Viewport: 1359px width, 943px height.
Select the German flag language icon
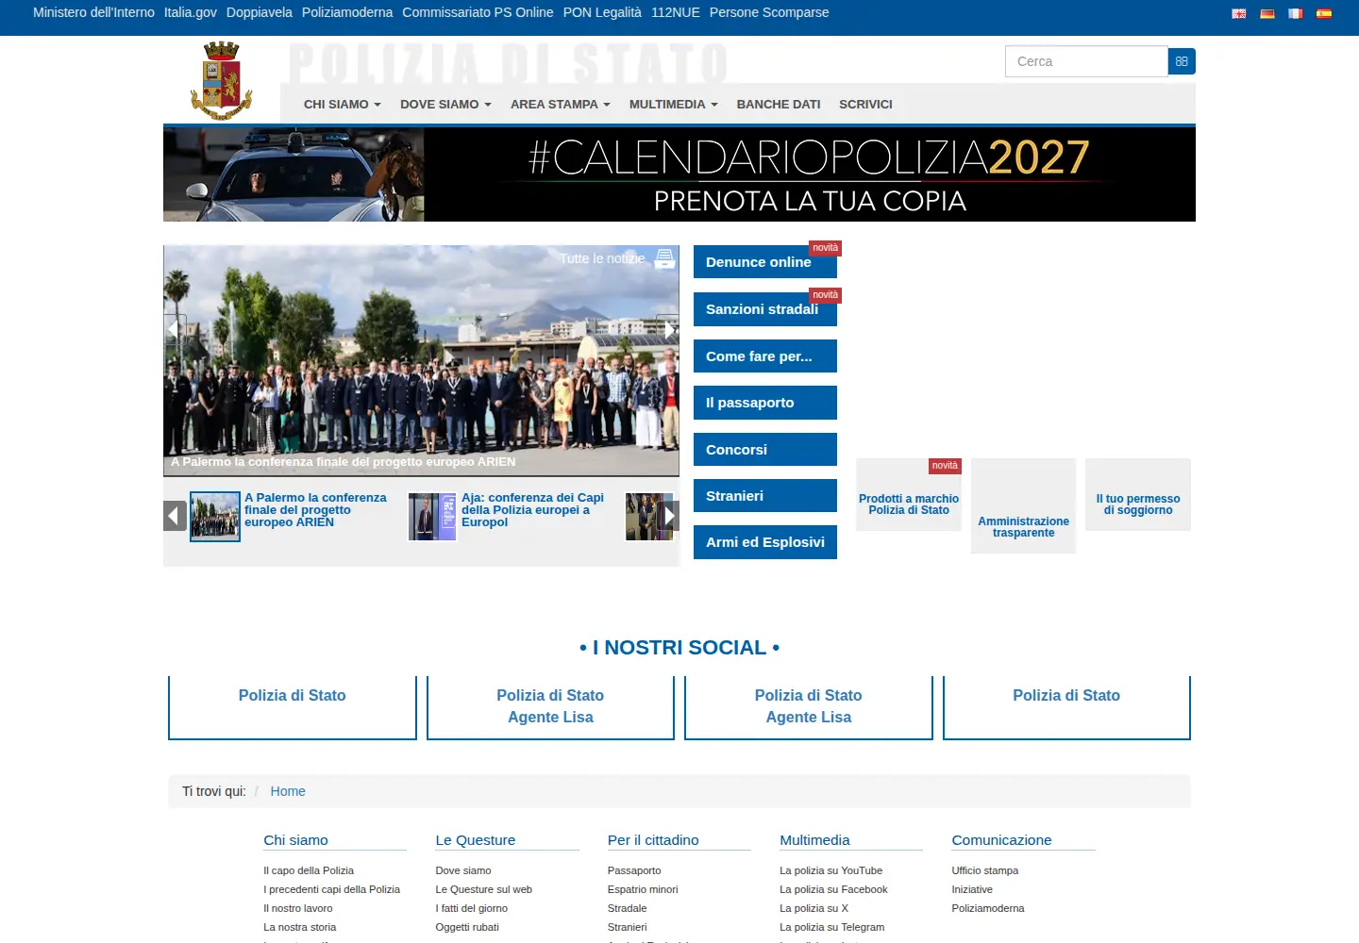click(x=1267, y=13)
